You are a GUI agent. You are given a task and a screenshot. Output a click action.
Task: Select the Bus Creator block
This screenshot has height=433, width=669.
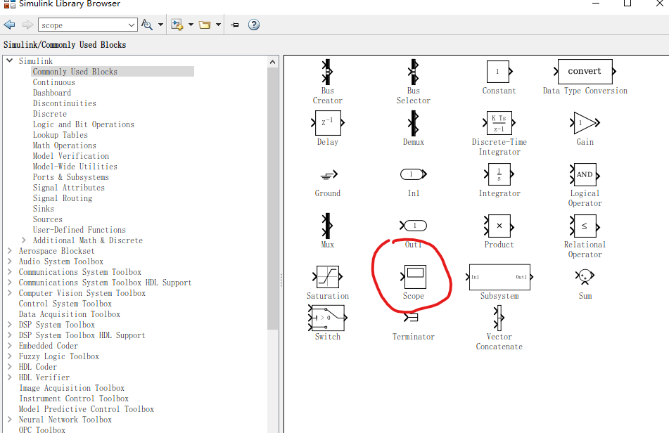327,72
